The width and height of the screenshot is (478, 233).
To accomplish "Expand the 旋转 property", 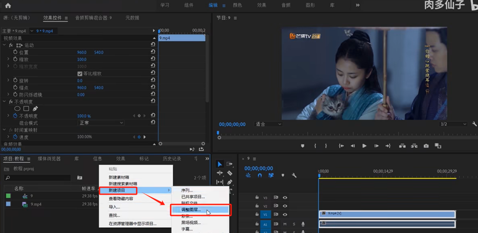I will coord(8,80).
